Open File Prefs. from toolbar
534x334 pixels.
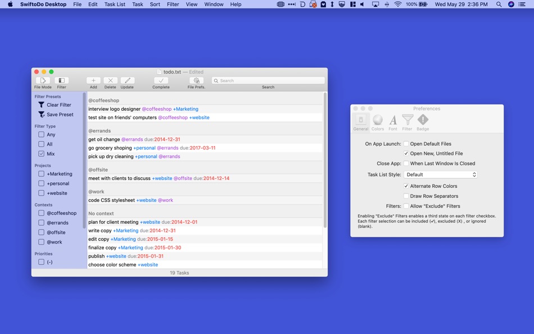196,81
